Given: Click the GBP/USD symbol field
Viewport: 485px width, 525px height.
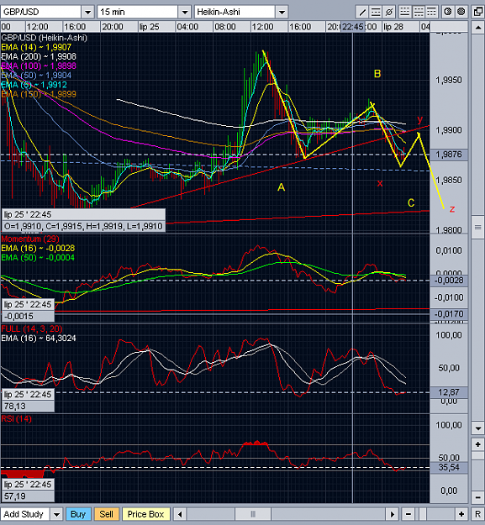Looking at the screenshot, I should click(41, 12).
